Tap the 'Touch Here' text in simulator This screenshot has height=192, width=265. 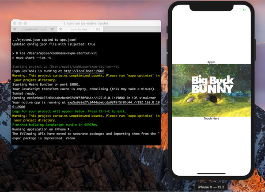click(x=211, y=119)
